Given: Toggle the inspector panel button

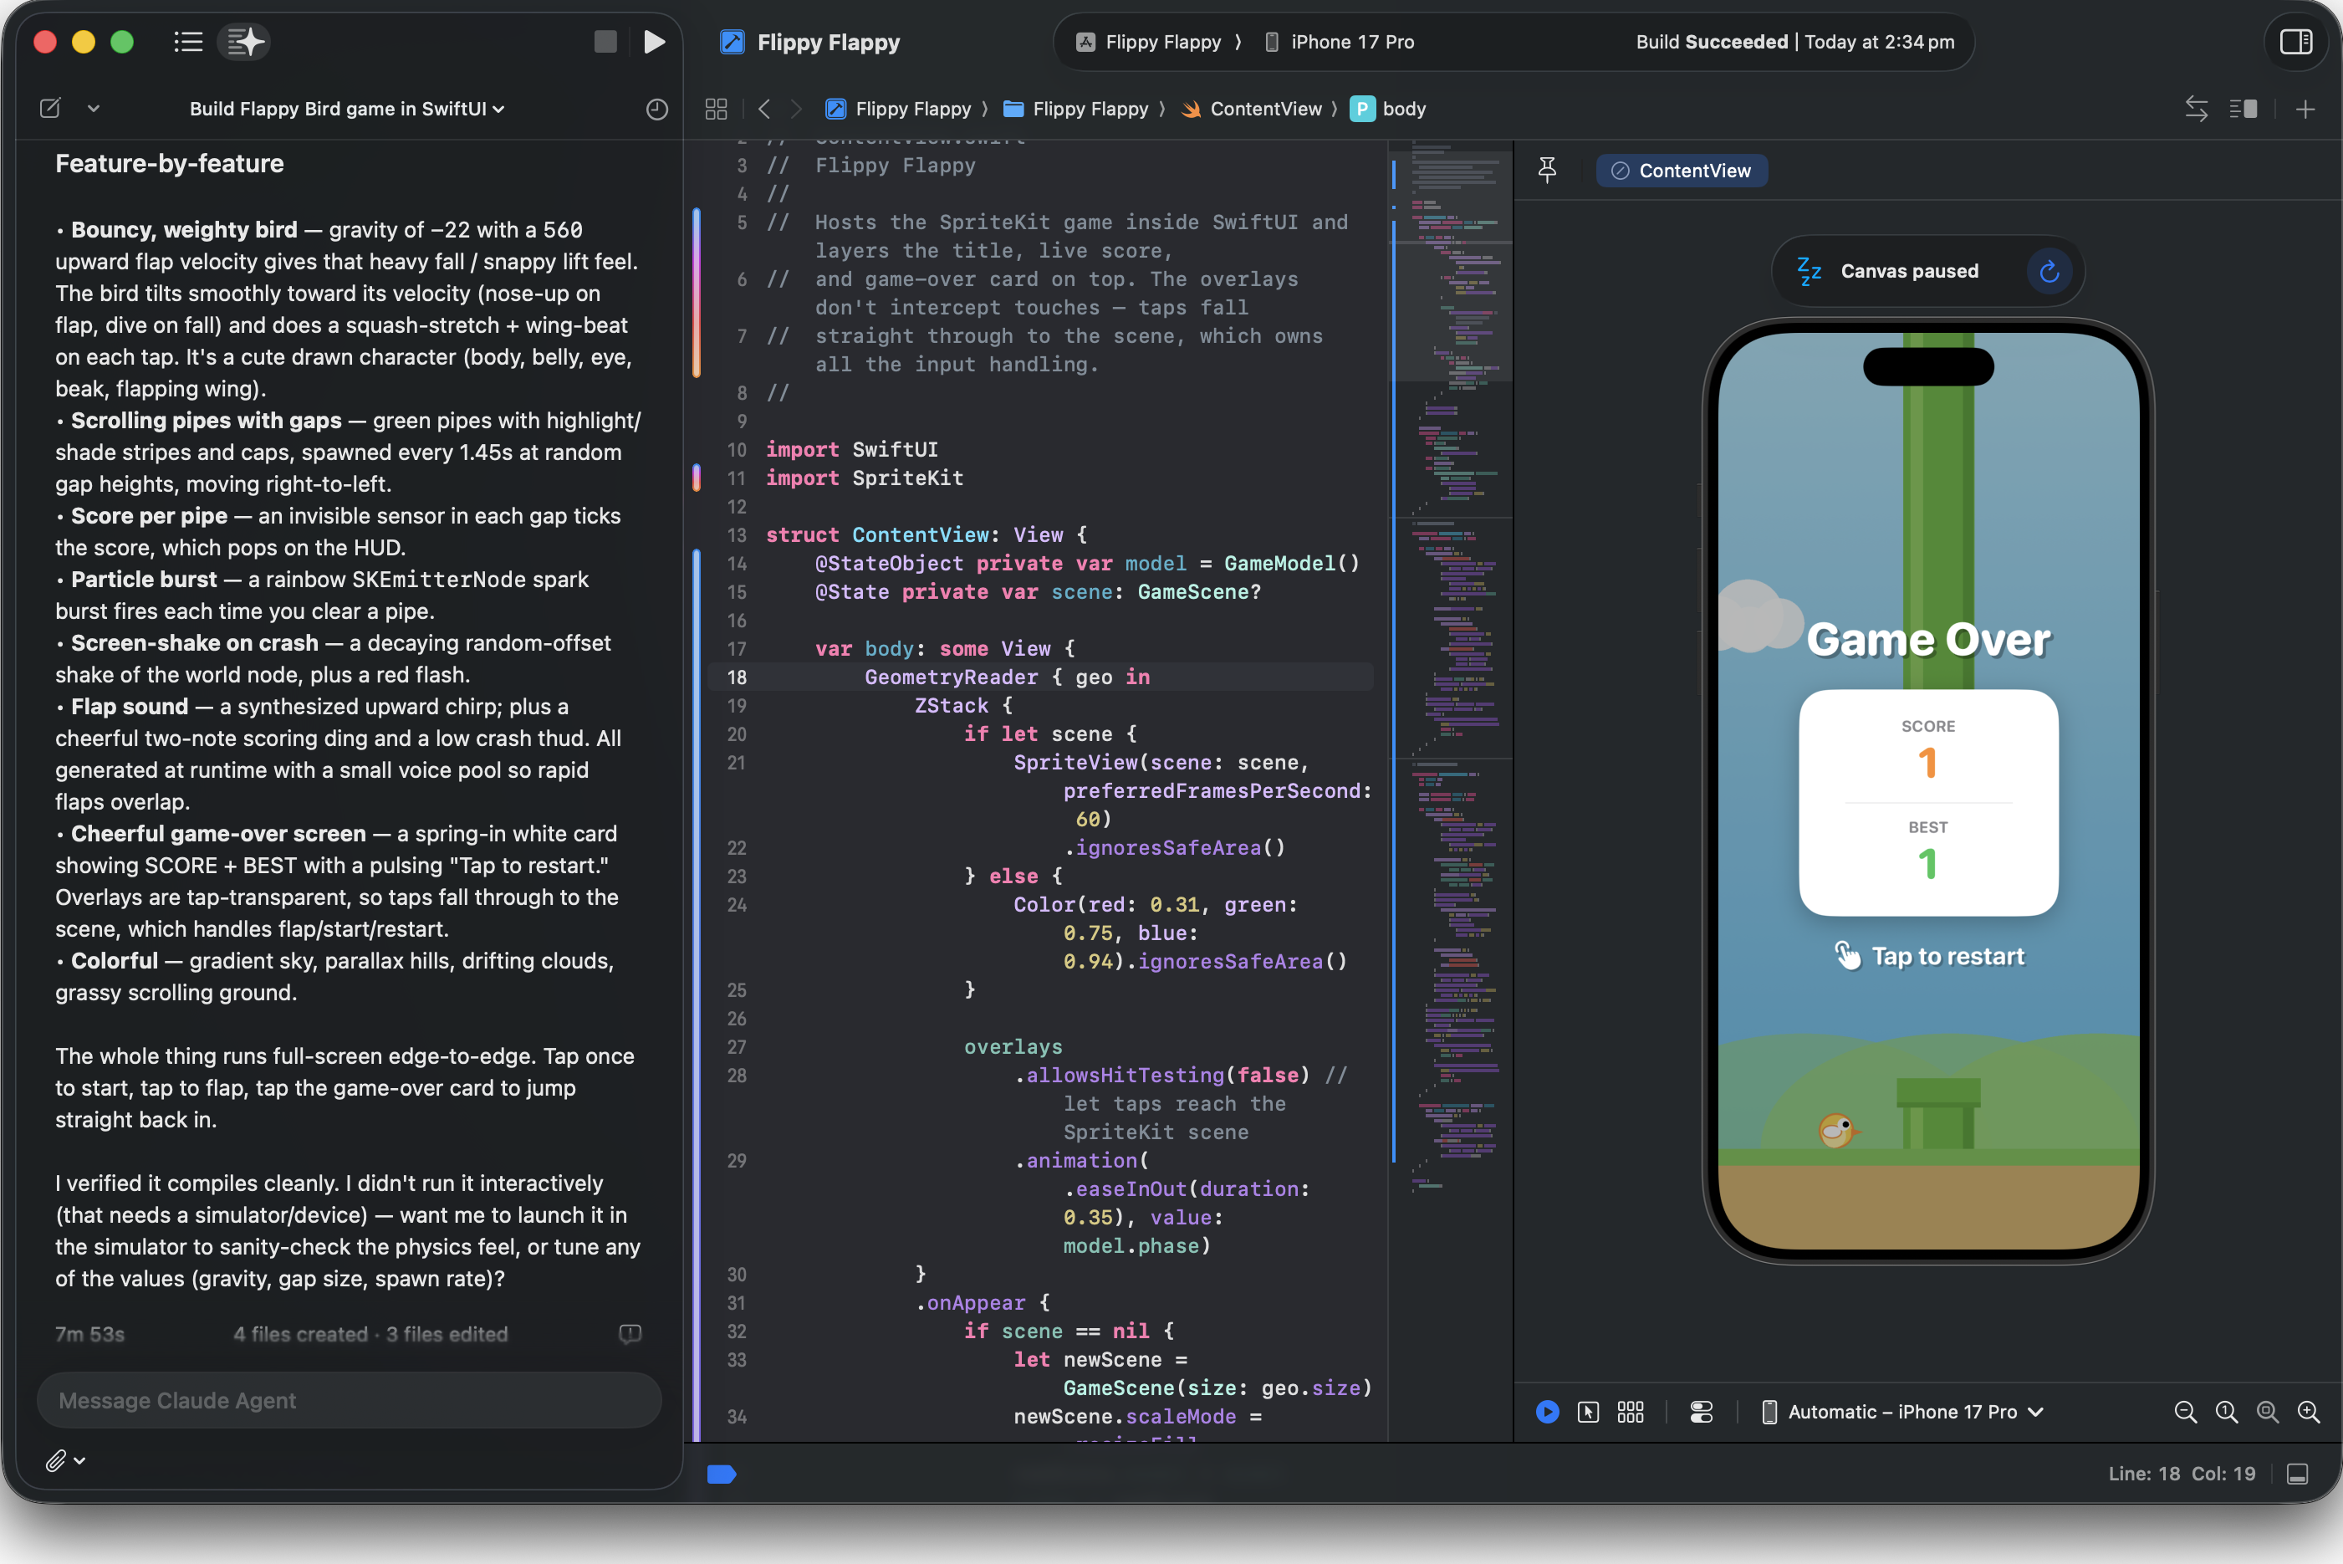Looking at the screenshot, I should pyautogui.click(x=2295, y=42).
